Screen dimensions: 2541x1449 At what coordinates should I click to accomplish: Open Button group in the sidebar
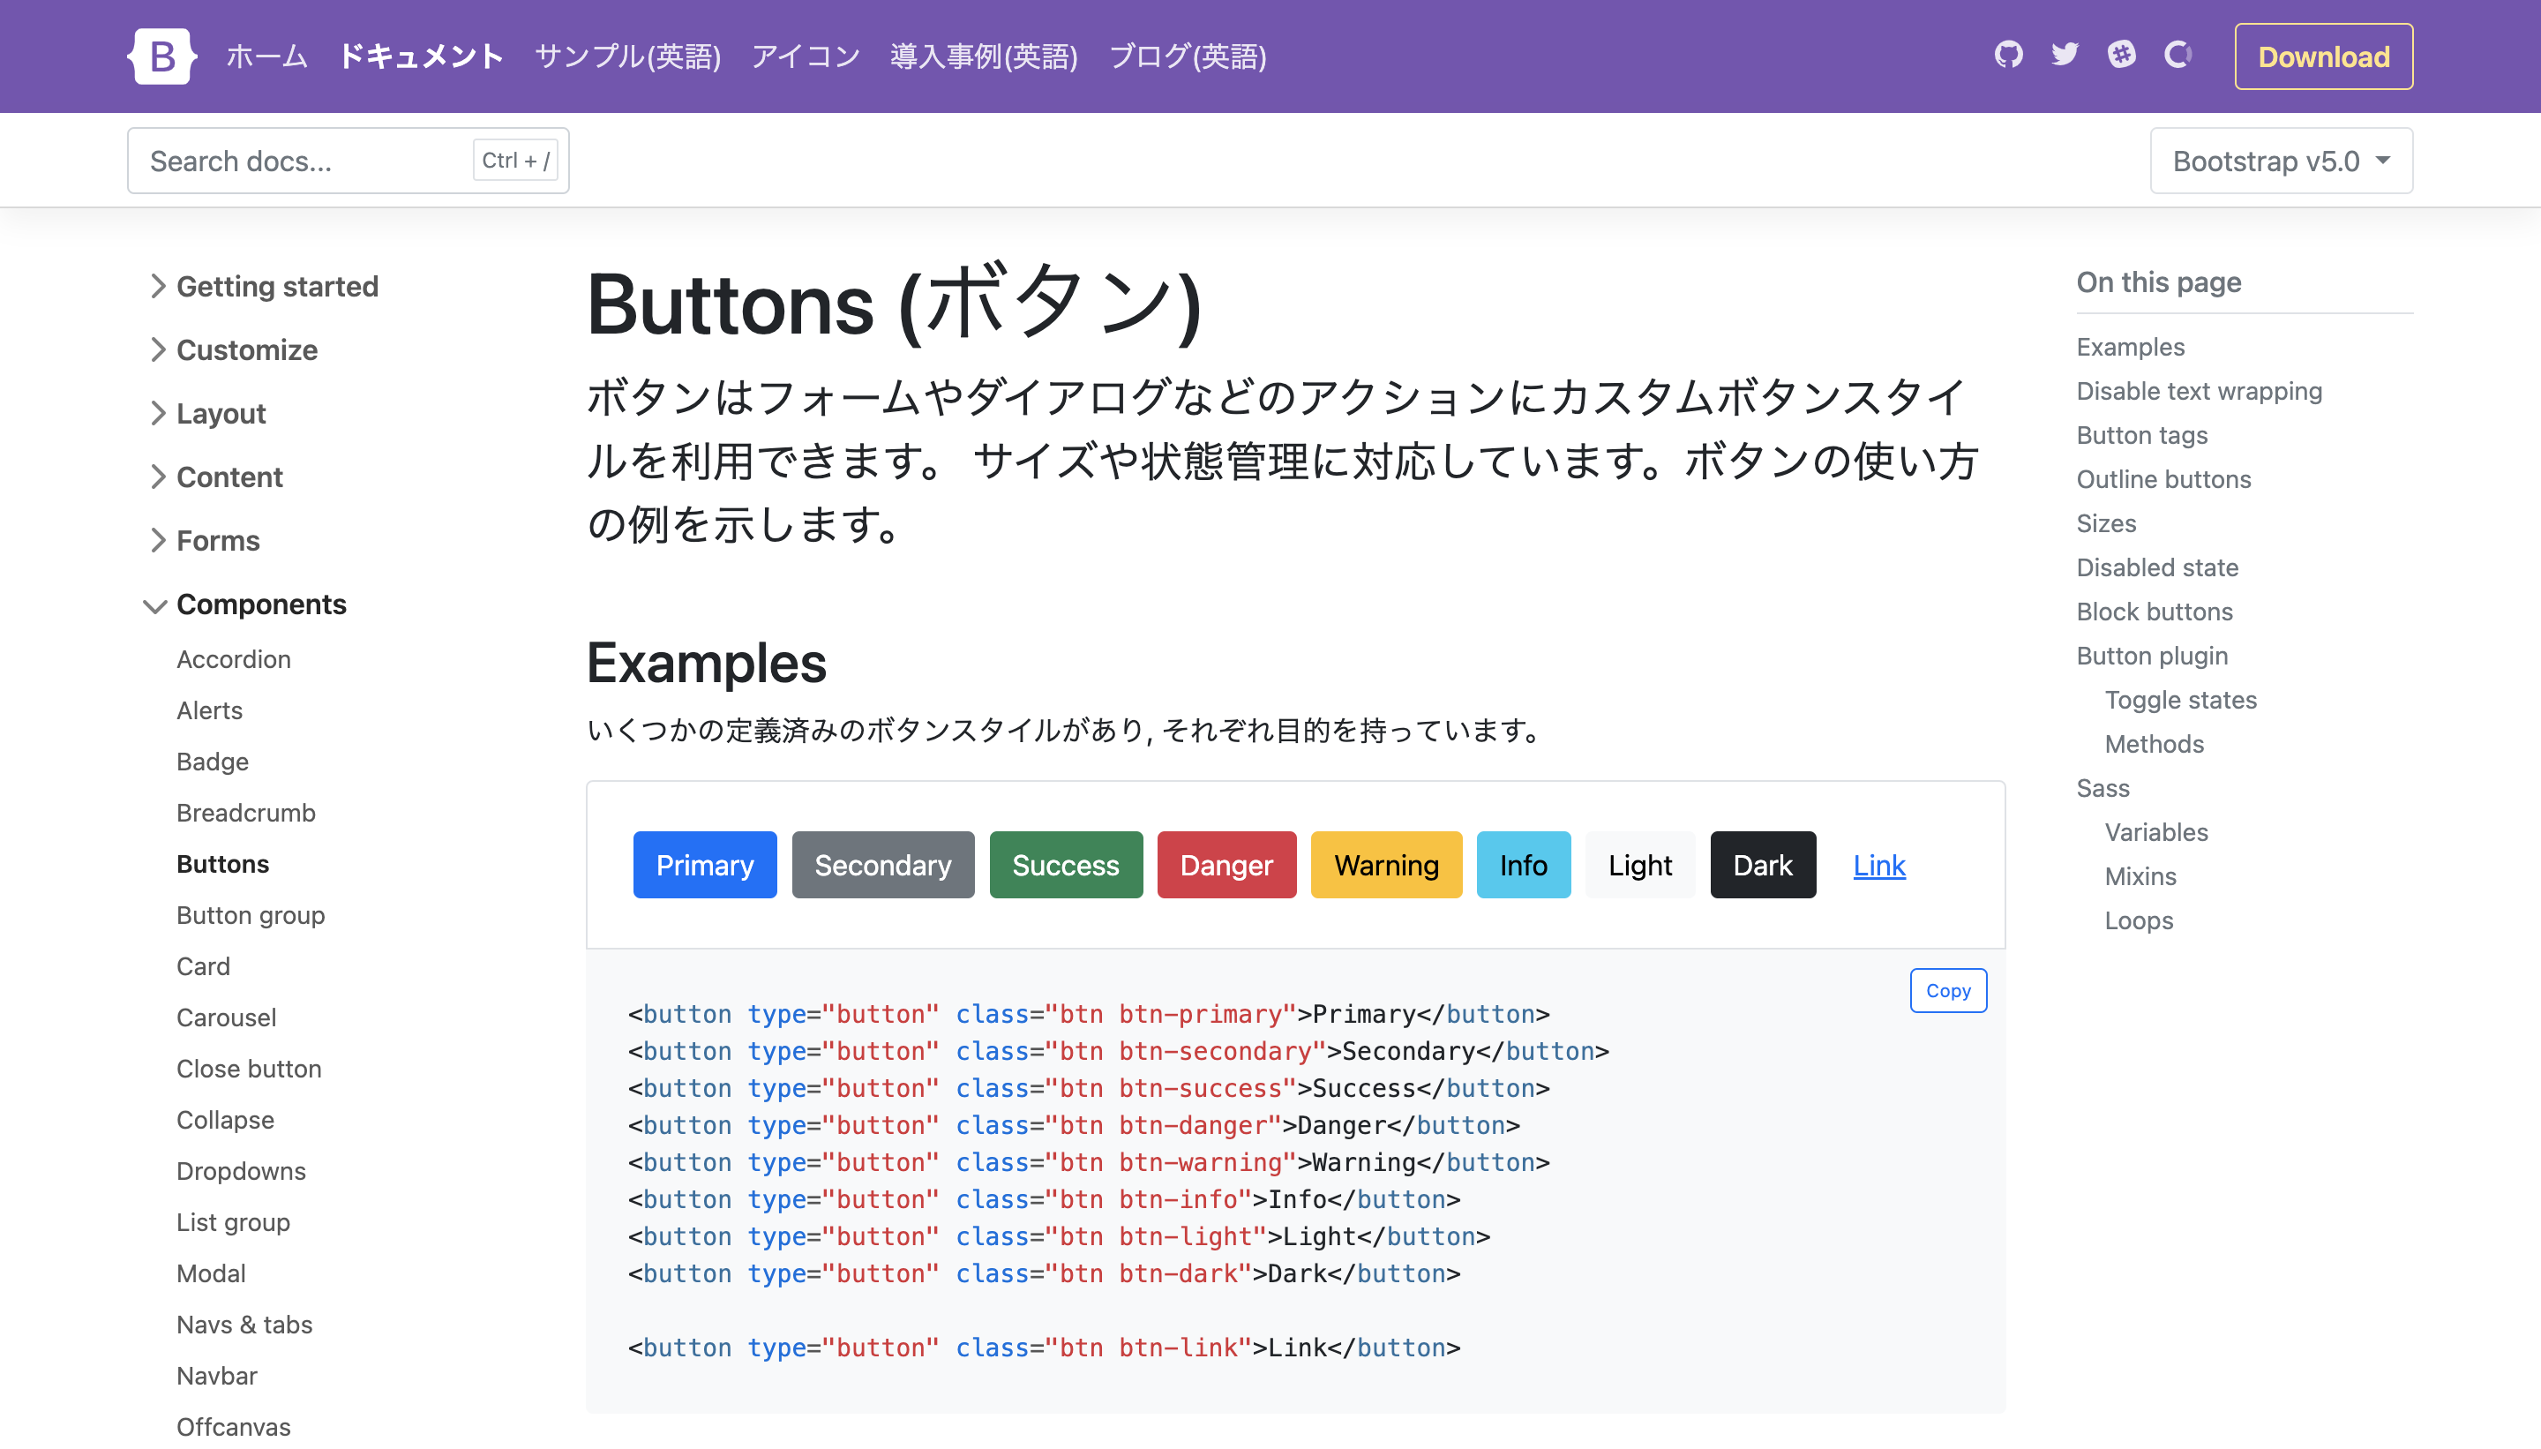pyautogui.click(x=251, y=916)
